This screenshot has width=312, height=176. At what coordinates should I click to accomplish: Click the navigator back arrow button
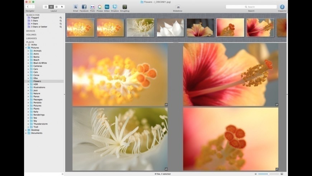pyautogui.click(x=28, y=7)
